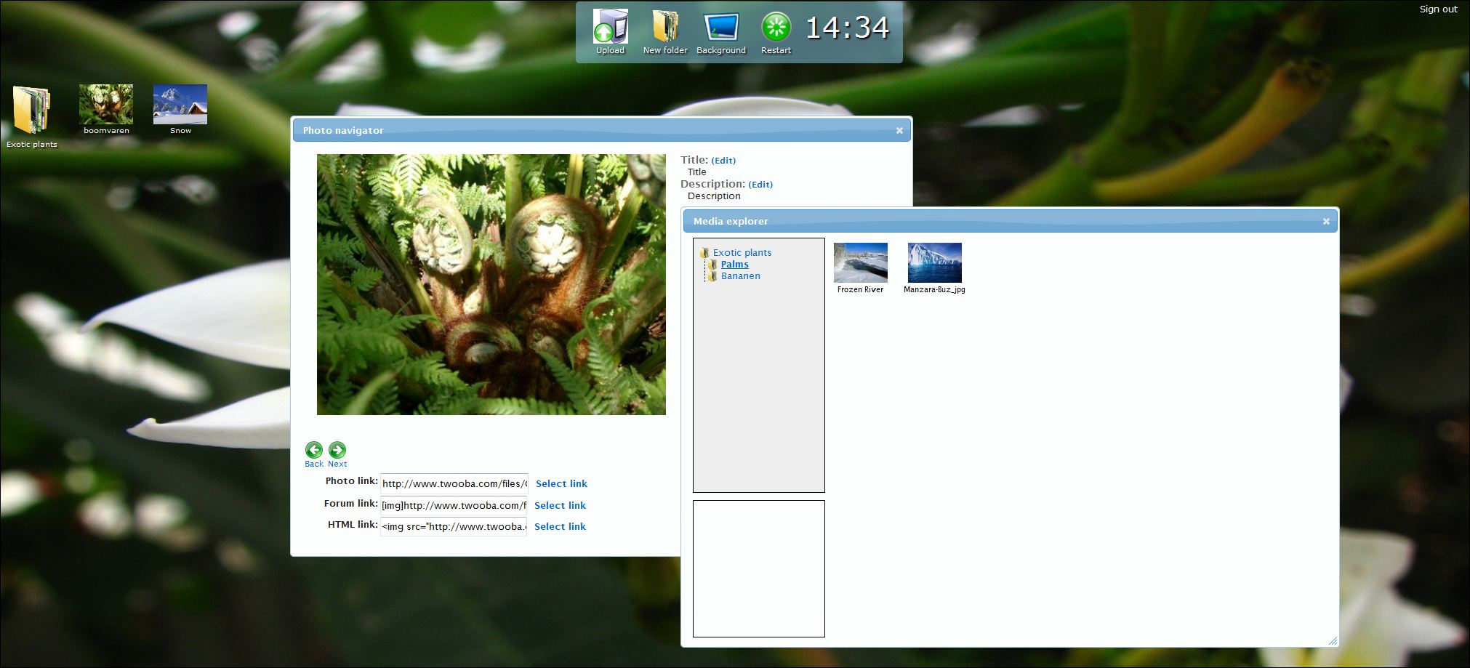The width and height of the screenshot is (1470, 668).
Task: Edit the photo Description
Action: (x=760, y=185)
